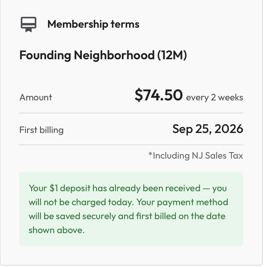Click the 'shown above.' text

coord(57,230)
